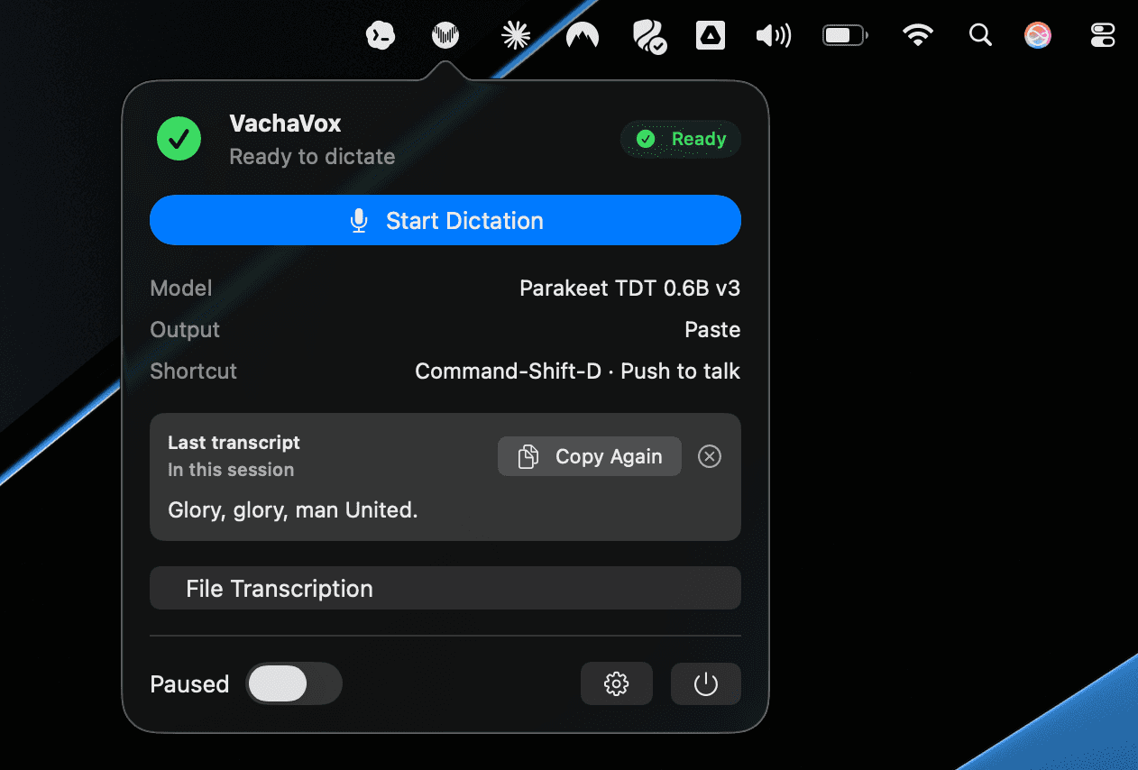Viewport: 1138px width, 770px height.
Task: Click the In this session caption
Action: click(231, 470)
